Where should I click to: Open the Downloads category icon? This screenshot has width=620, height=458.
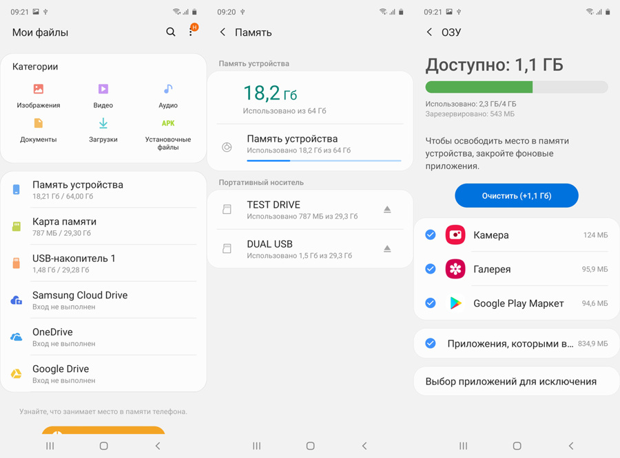103,124
